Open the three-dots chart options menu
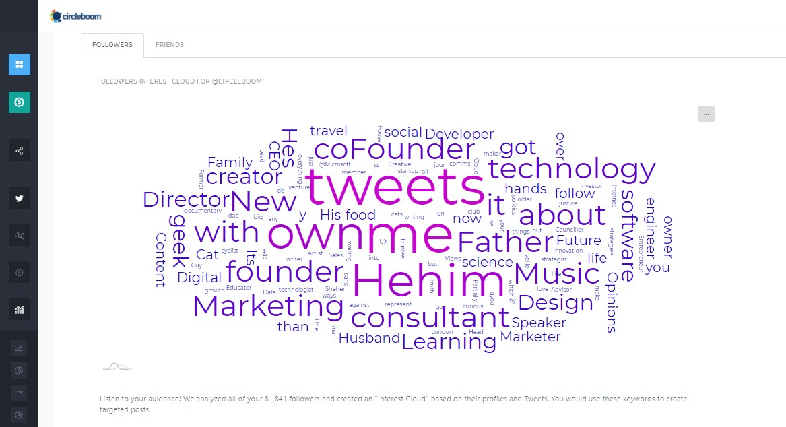The image size is (786, 427). [706, 114]
